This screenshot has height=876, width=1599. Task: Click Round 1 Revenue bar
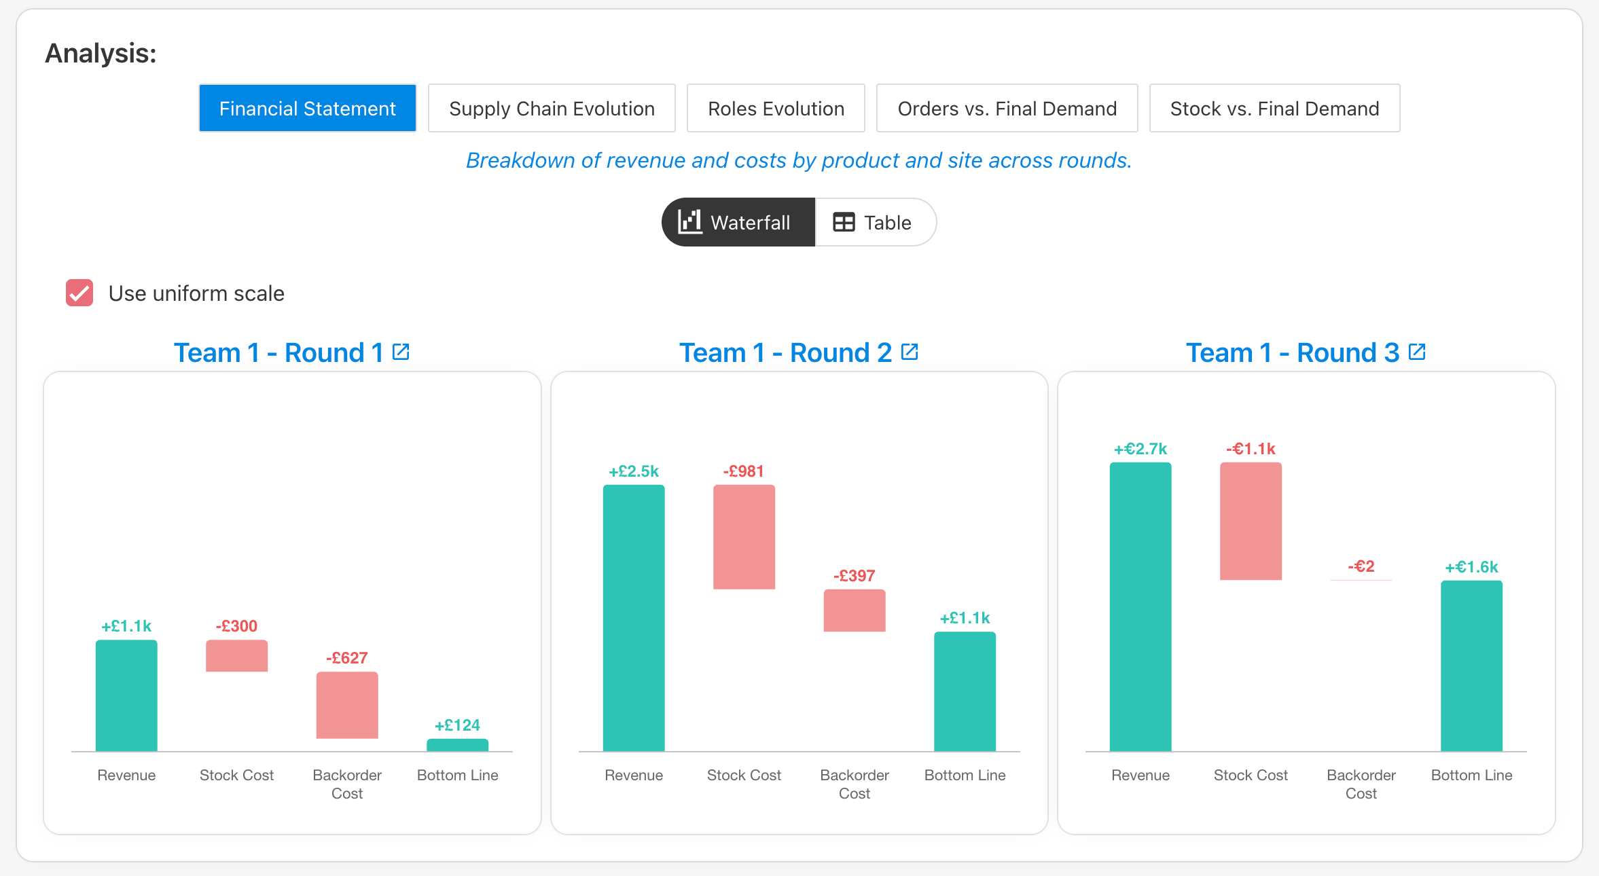click(126, 695)
